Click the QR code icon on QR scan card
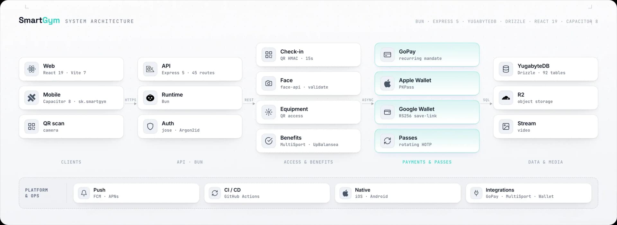The width and height of the screenshot is (617, 225). click(x=31, y=126)
